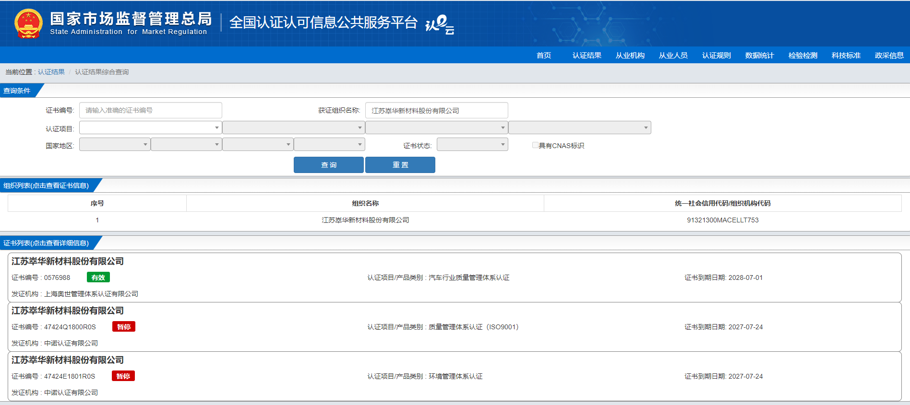Click the national emblem logo
The width and height of the screenshot is (910, 405).
(x=28, y=23)
